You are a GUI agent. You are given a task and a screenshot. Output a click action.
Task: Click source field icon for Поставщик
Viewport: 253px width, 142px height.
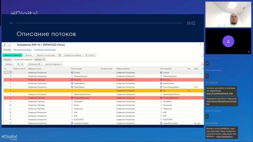pyautogui.click(x=72, y=102)
